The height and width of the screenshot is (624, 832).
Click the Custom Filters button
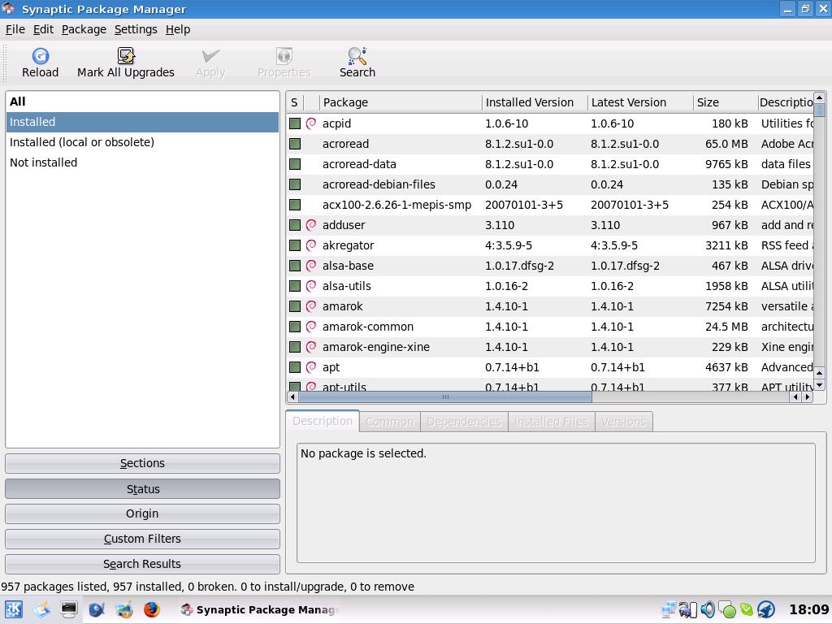click(x=142, y=539)
